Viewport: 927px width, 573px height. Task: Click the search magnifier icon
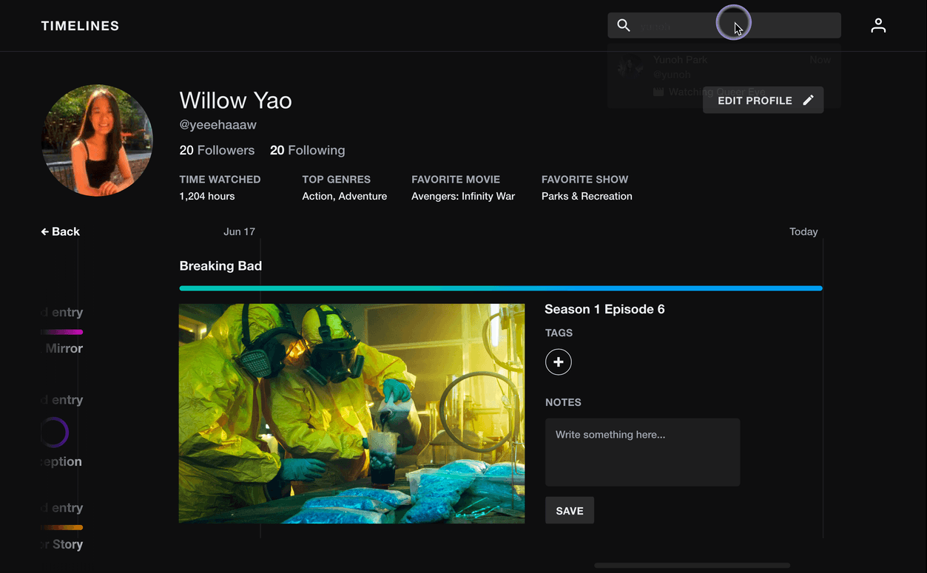click(624, 26)
